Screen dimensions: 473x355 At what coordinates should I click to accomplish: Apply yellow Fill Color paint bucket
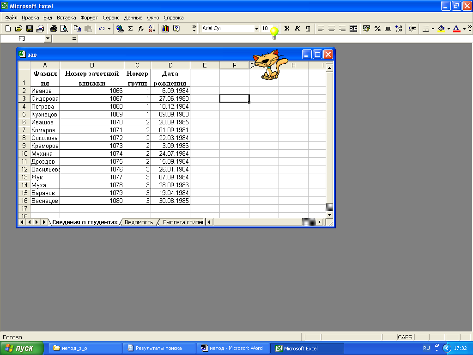441,28
